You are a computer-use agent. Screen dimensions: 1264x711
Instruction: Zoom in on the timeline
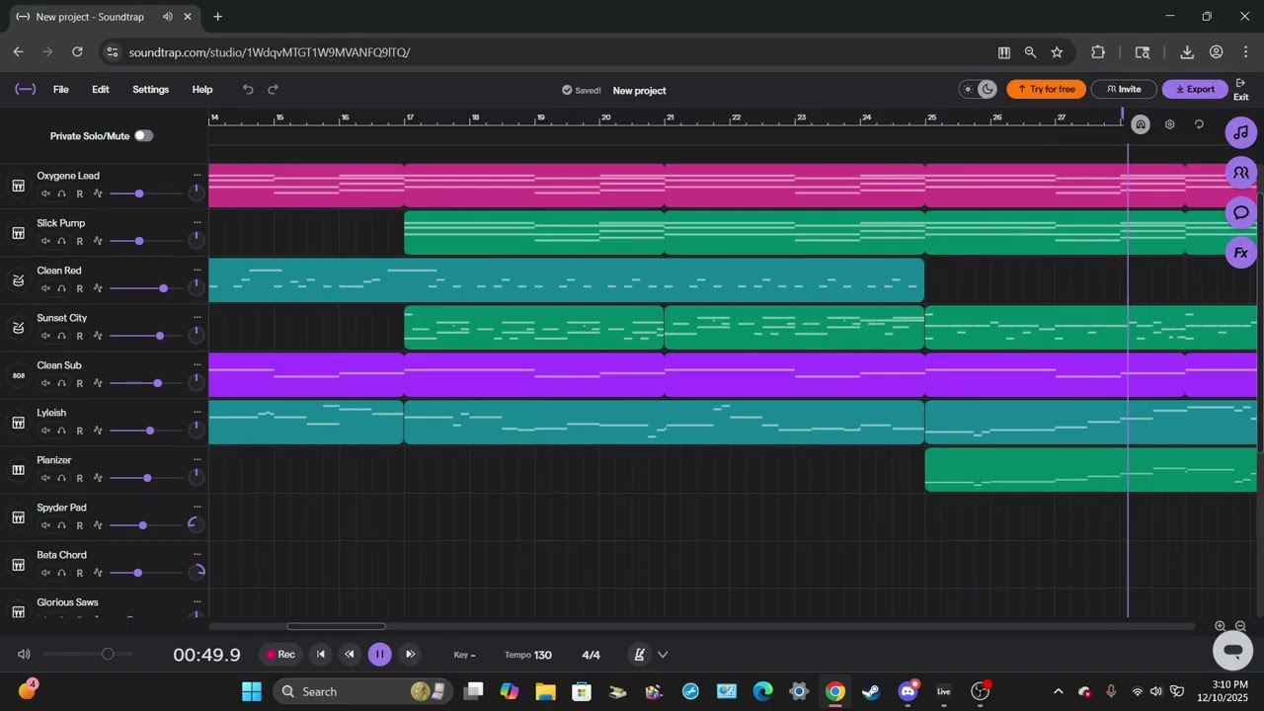coord(1221,626)
